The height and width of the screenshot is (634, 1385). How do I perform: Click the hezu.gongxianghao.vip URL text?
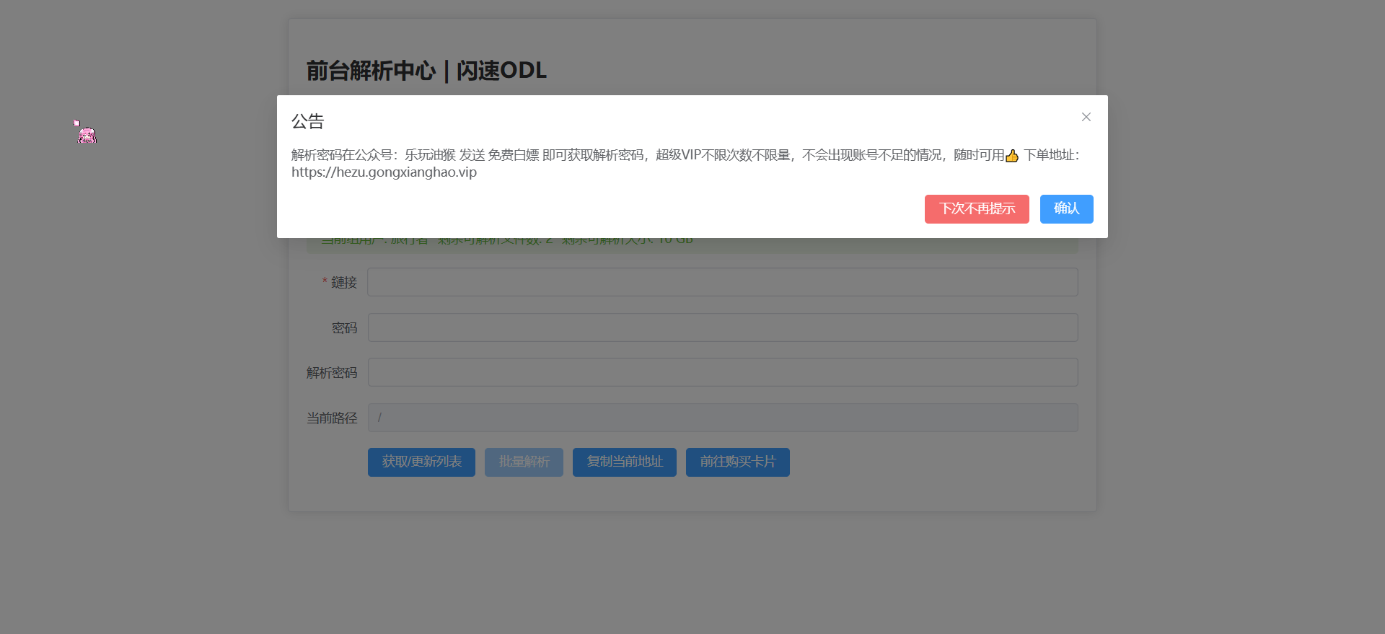pos(384,172)
